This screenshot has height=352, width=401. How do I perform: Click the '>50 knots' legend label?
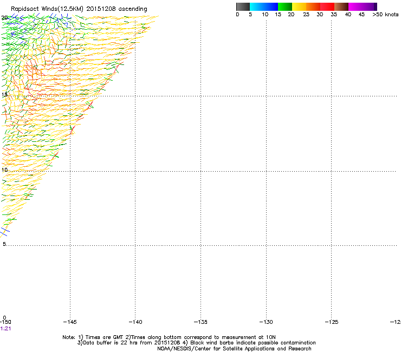click(x=385, y=15)
